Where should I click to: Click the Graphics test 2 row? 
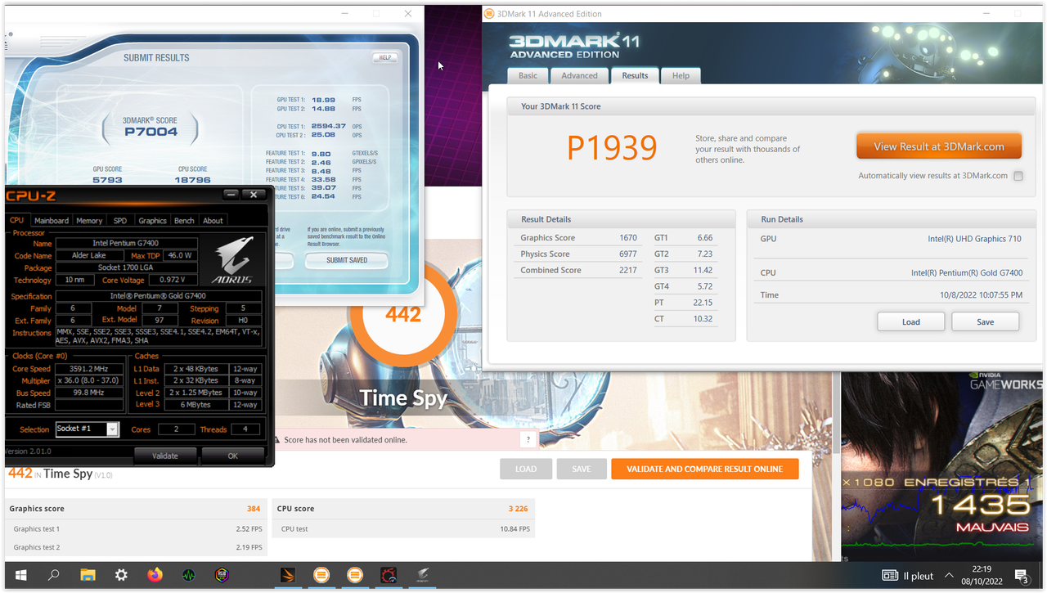click(x=137, y=547)
